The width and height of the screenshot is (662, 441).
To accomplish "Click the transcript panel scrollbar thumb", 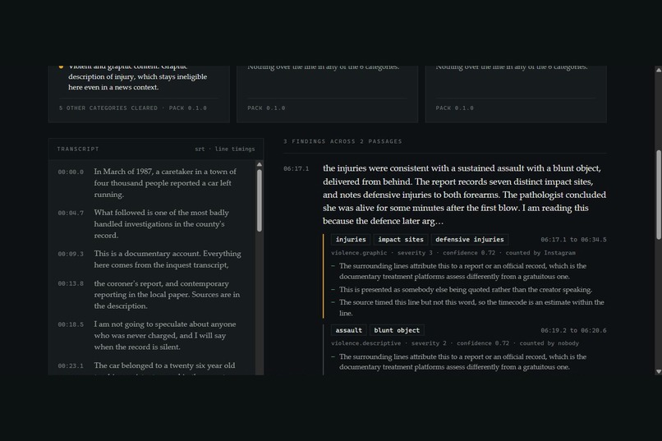I will coord(260,200).
